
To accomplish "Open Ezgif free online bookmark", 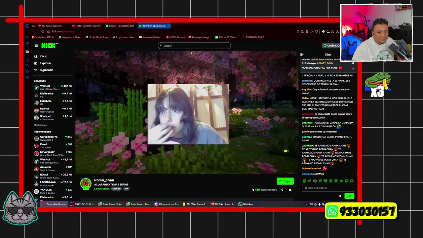I will pyautogui.click(x=124, y=37).
